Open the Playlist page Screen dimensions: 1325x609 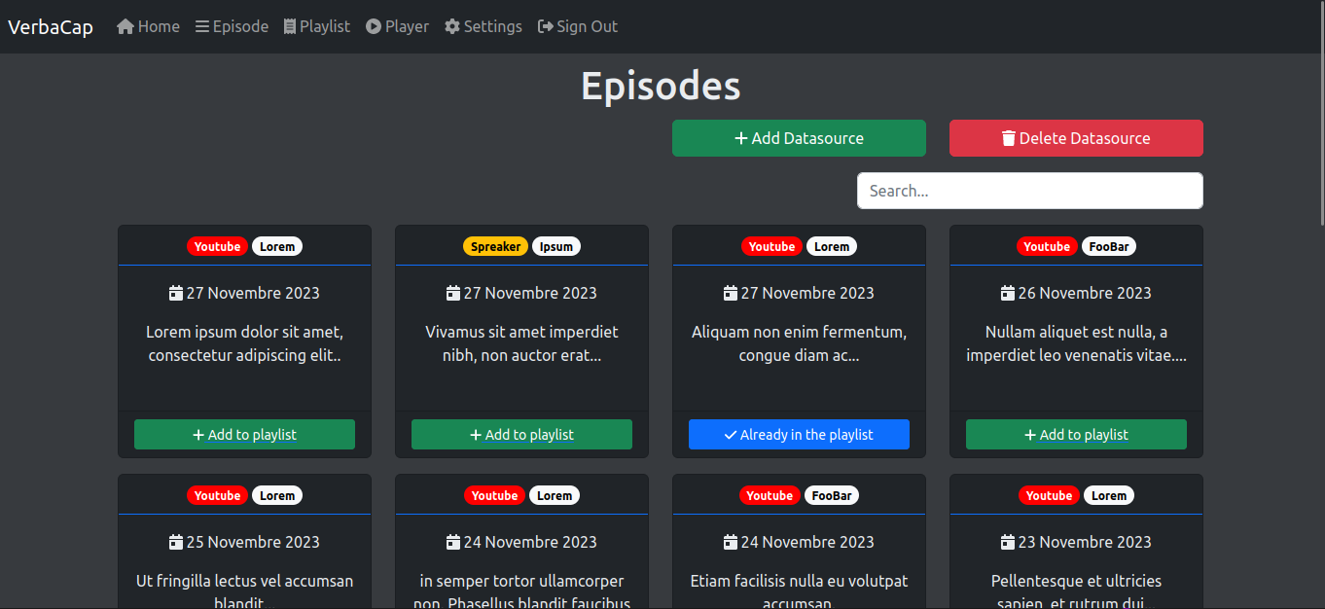[x=317, y=26]
